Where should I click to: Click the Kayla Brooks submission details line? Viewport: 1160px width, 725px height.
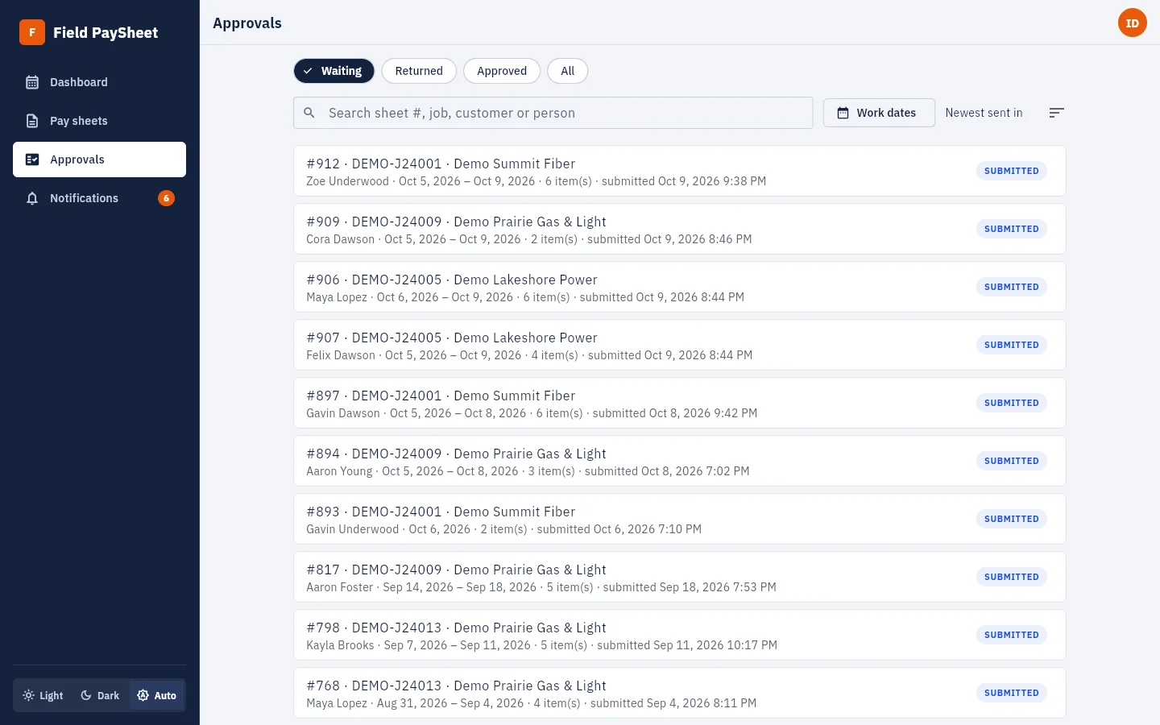pos(541,645)
